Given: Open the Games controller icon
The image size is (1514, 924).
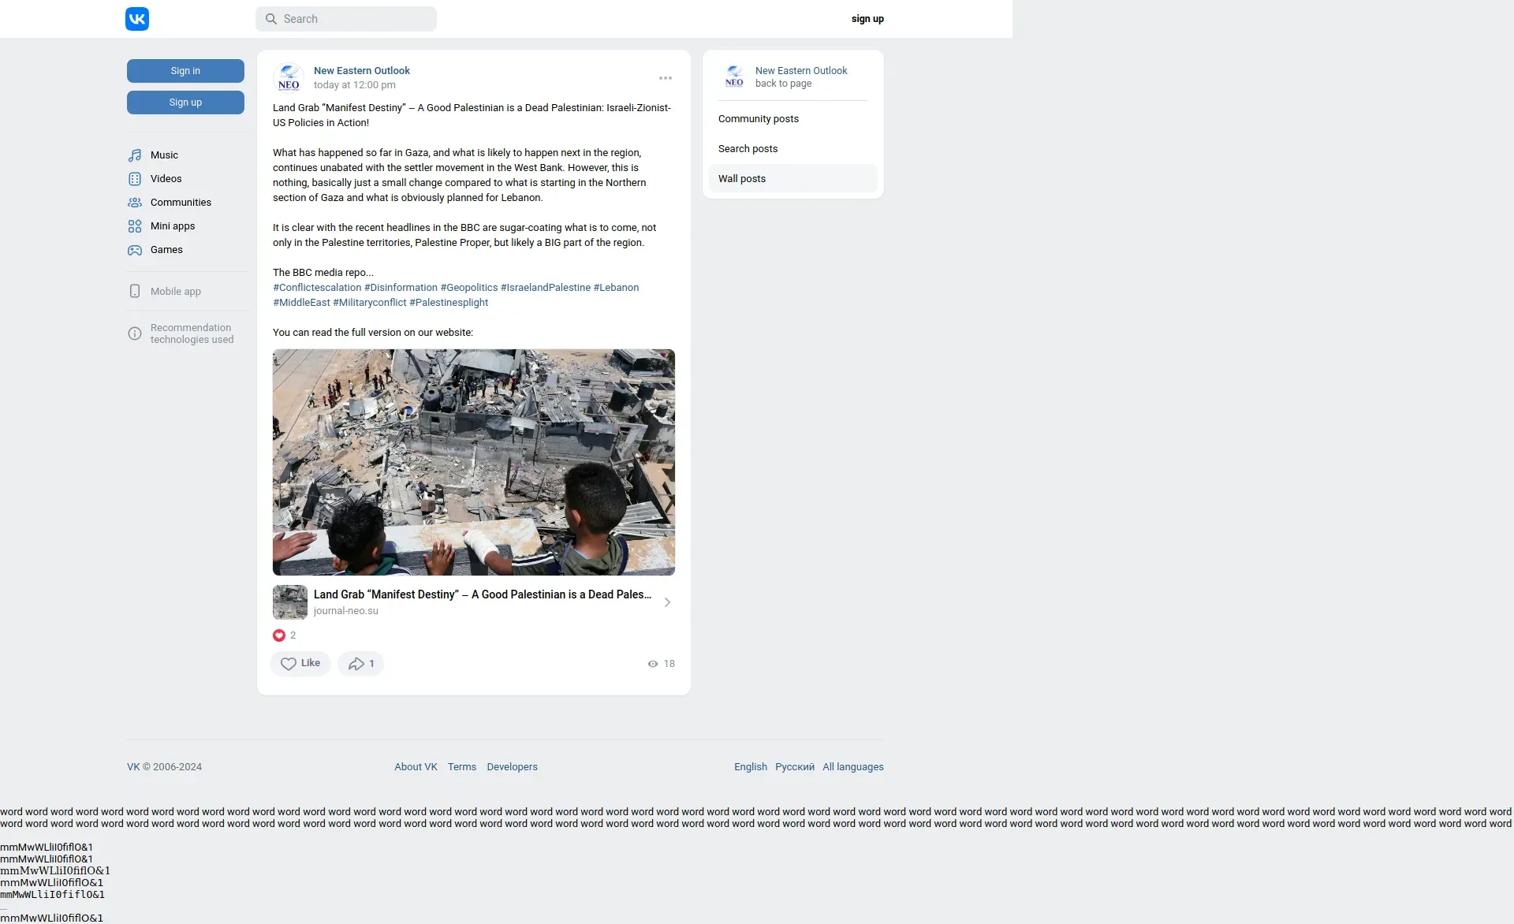Looking at the screenshot, I should tap(135, 250).
